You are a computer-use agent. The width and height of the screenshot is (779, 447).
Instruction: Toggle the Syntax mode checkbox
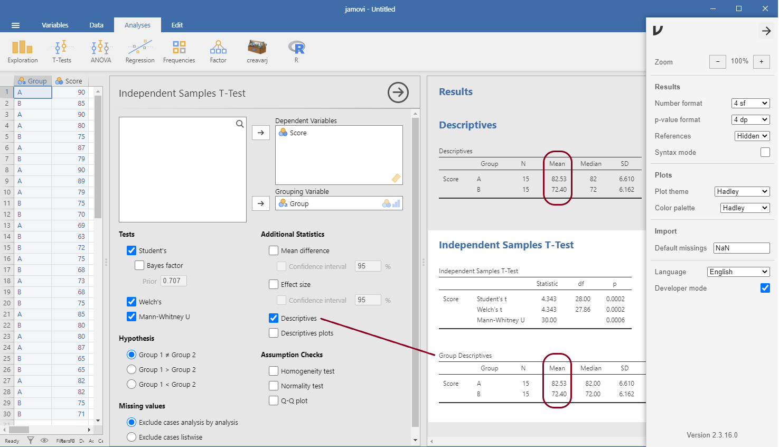(x=765, y=152)
